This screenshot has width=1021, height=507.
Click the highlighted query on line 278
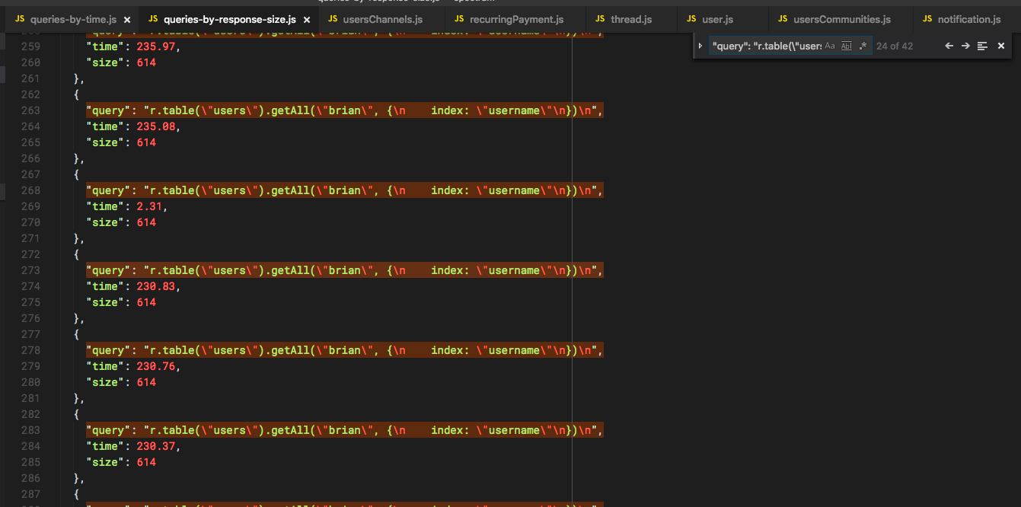[x=345, y=350]
